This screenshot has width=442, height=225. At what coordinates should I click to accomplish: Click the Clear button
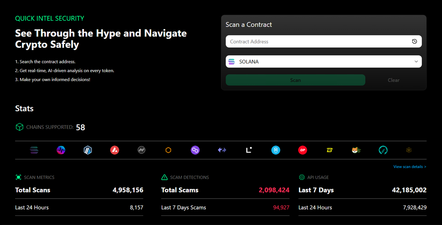pyautogui.click(x=394, y=80)
